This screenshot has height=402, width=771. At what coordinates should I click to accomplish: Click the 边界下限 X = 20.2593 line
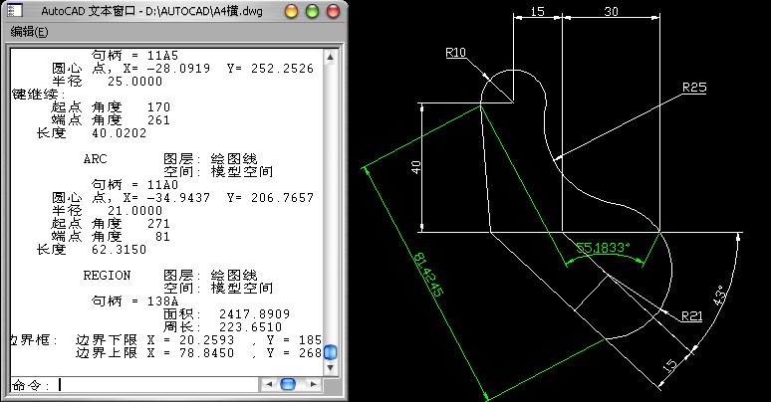point(198,340)
